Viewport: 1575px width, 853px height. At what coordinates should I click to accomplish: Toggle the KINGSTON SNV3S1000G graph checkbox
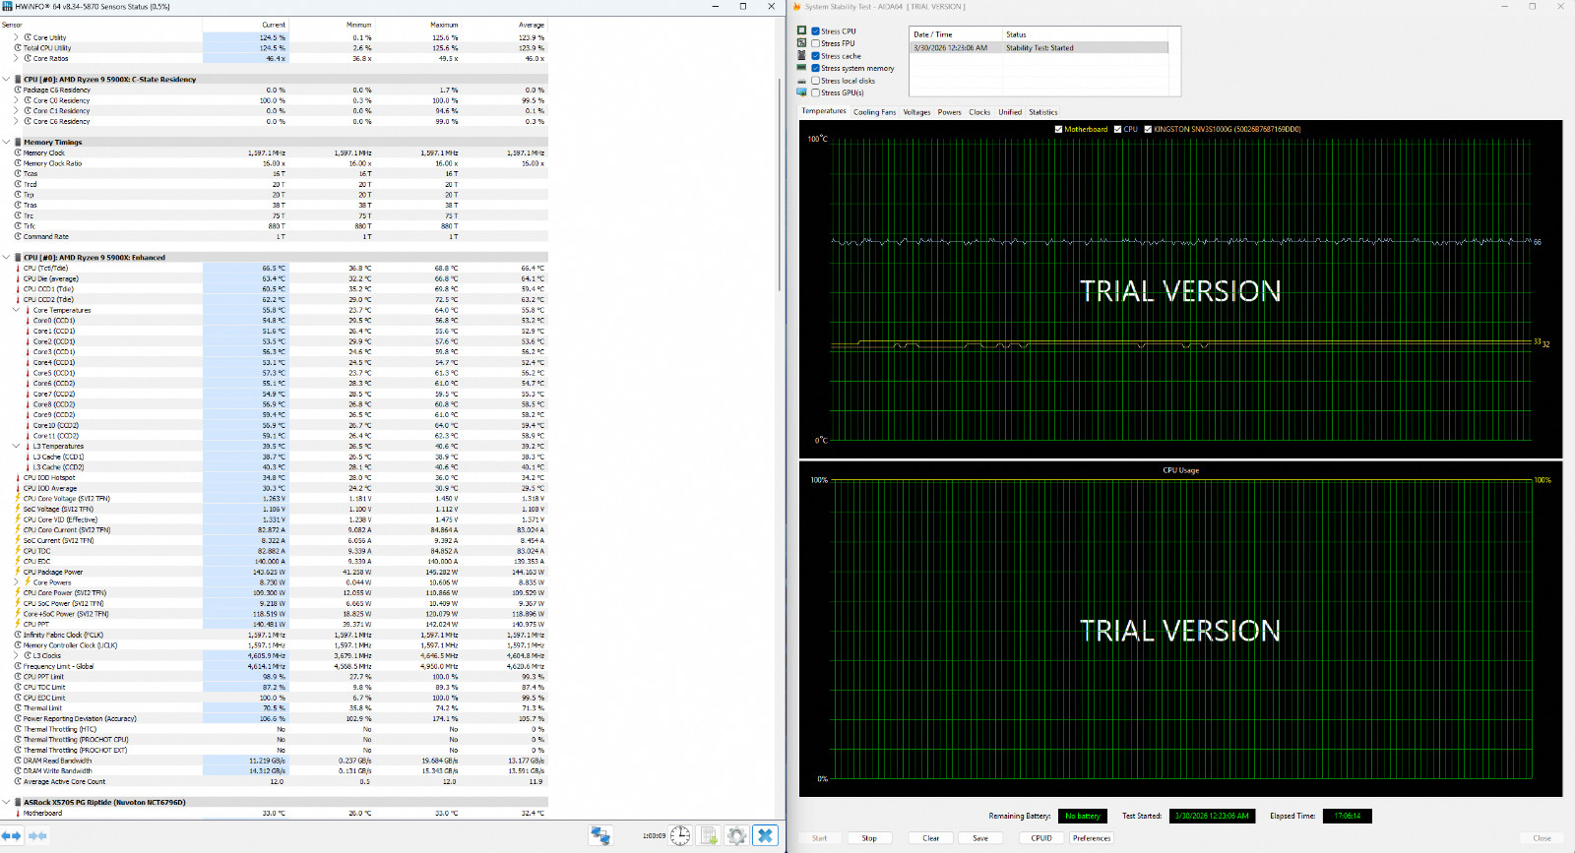pos(1148,129)
